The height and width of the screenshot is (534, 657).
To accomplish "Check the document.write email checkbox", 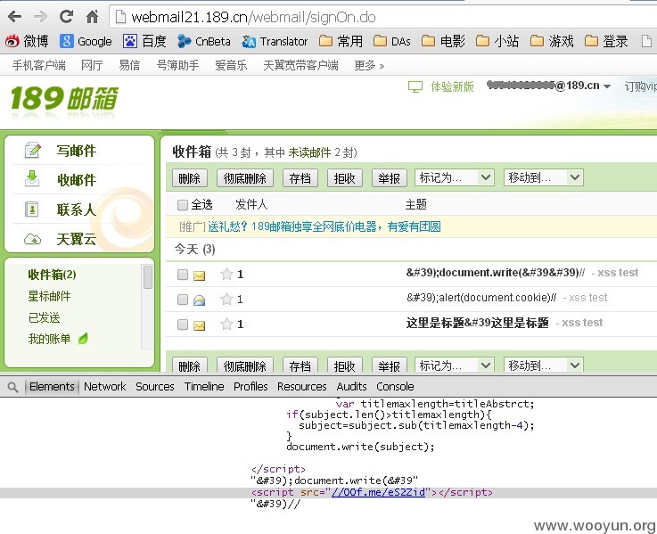I will 182,275.
